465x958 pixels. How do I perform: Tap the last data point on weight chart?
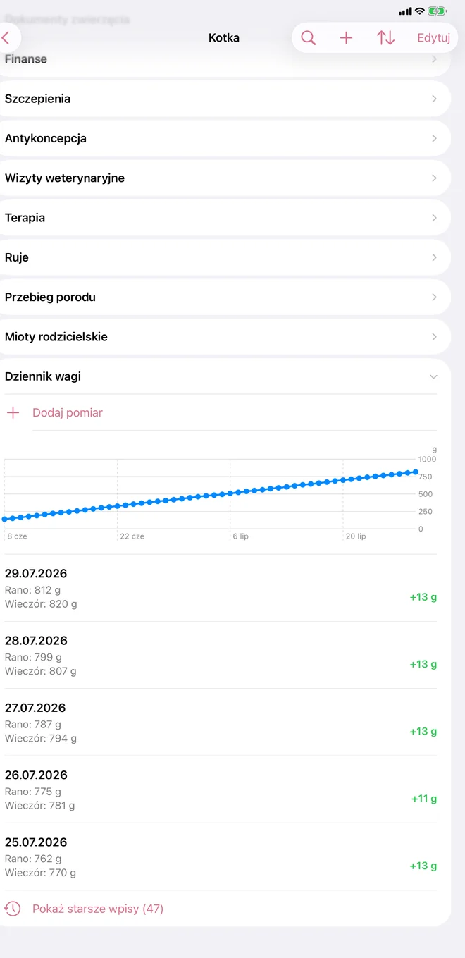click(416, 472)
